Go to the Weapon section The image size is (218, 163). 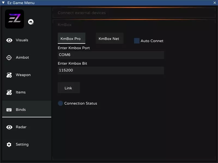[x=27, y=75]
